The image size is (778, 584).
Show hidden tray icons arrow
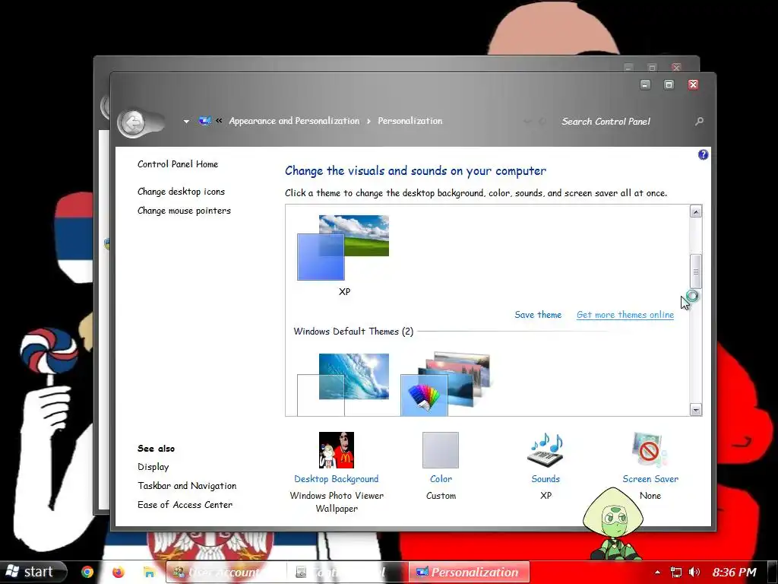pos(657,572)
